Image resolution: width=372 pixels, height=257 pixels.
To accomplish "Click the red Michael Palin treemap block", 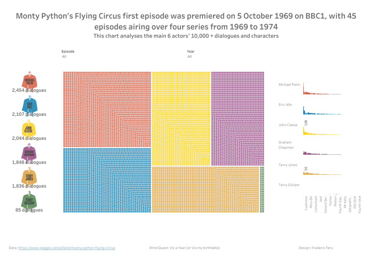I will pyautogui.click(x=107, y=109).
